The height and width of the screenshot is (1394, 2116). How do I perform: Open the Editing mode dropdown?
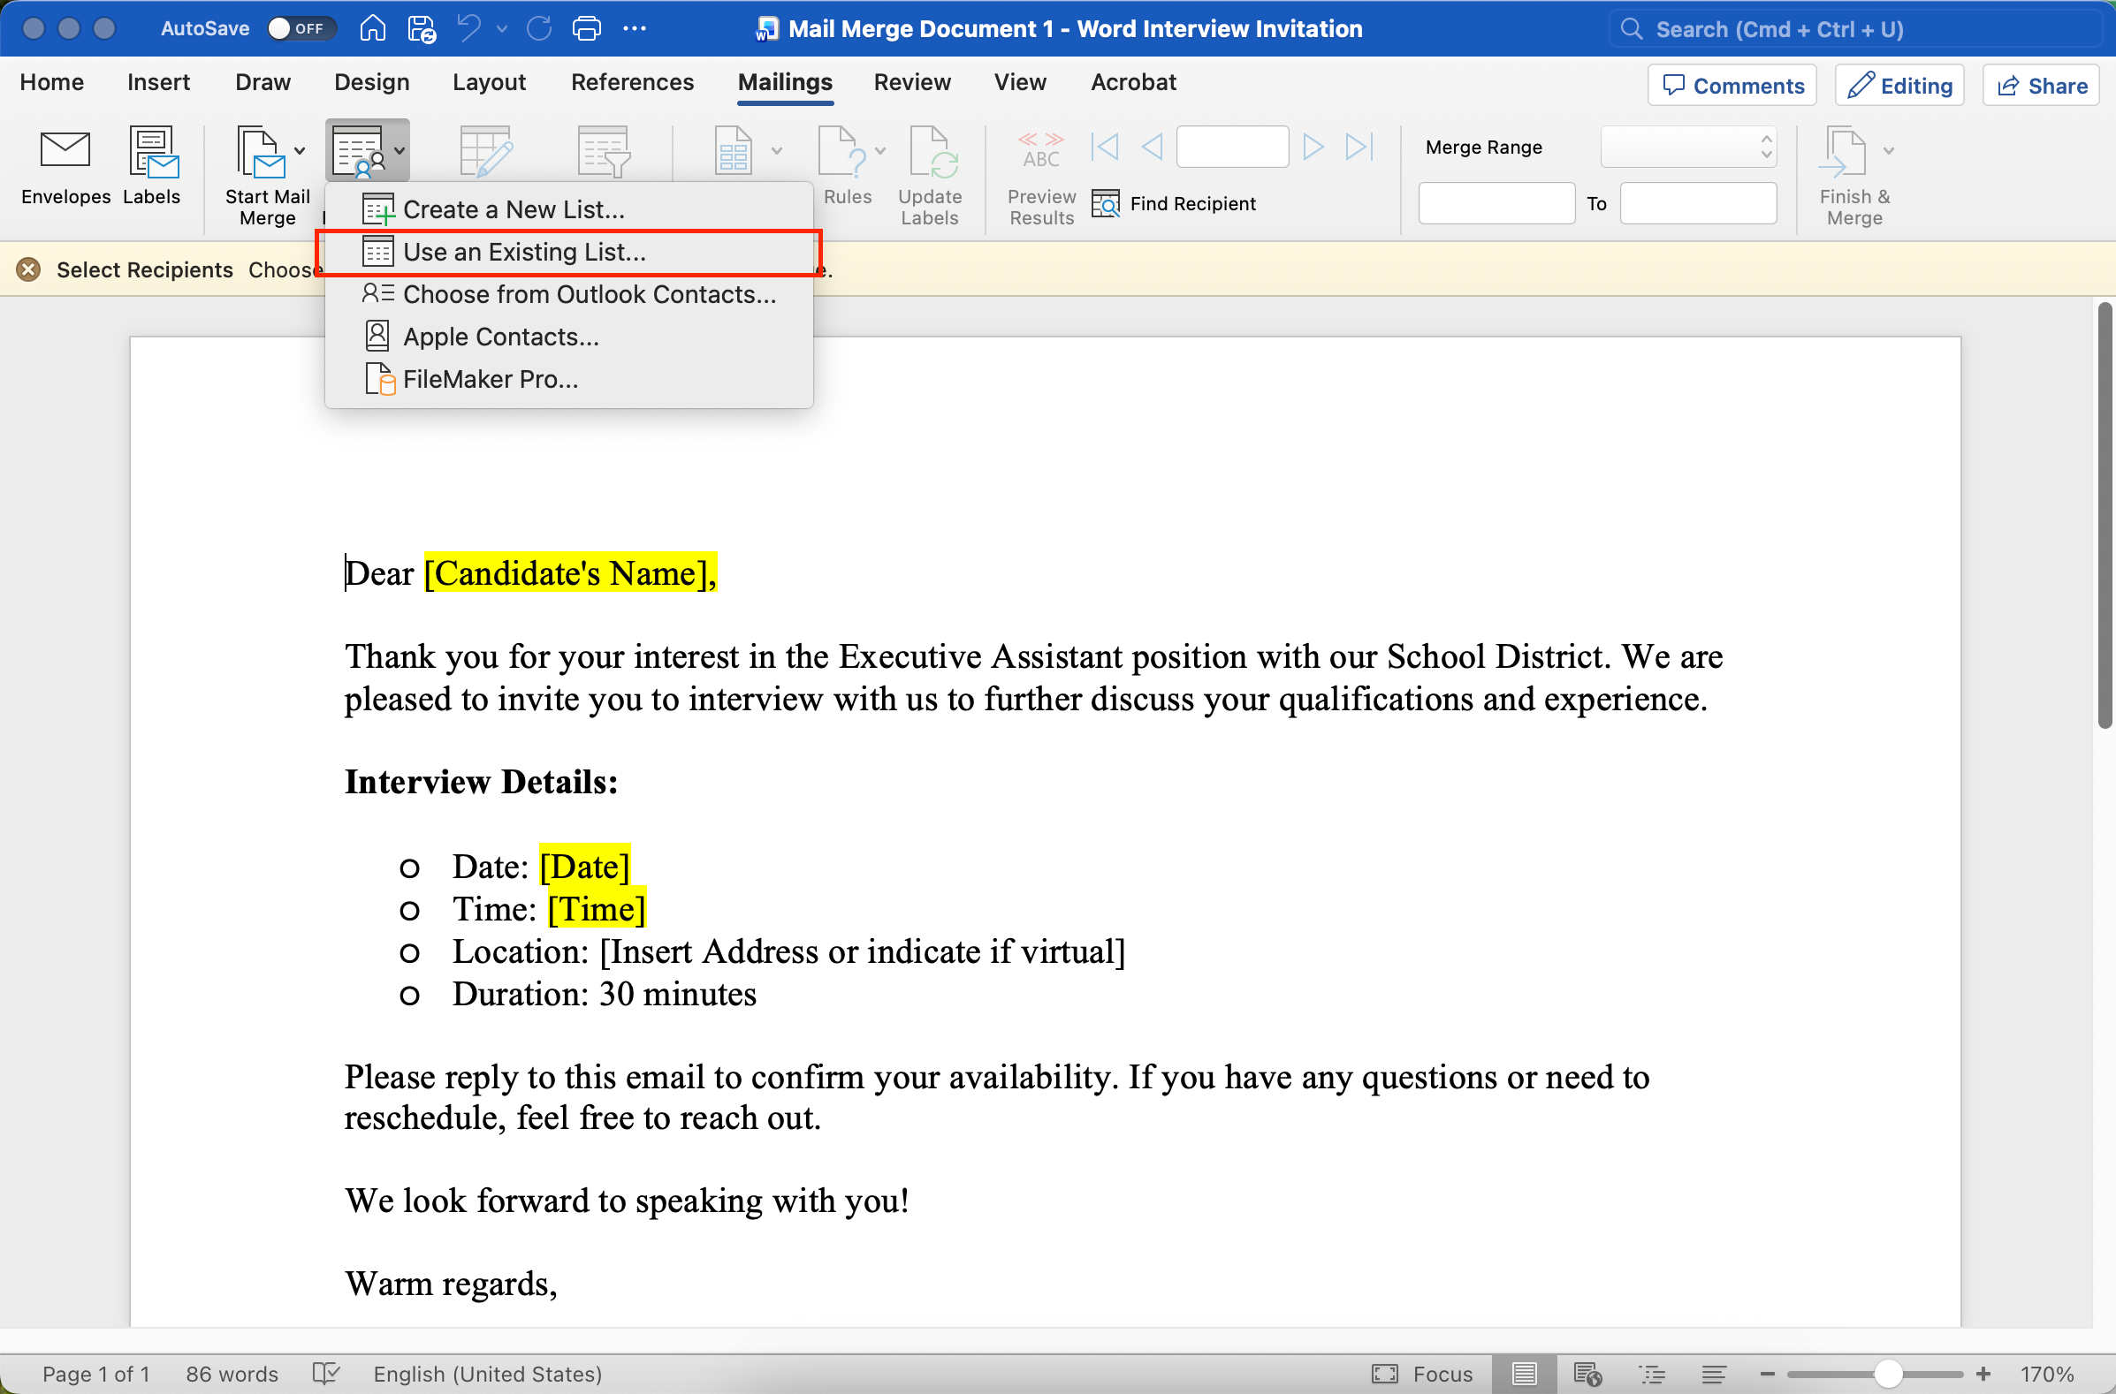point(1899,86)
